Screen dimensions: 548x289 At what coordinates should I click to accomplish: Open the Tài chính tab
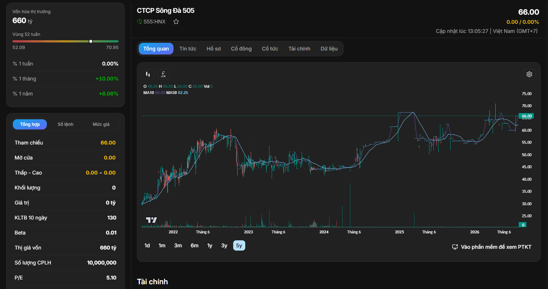[x=299, y=49]
